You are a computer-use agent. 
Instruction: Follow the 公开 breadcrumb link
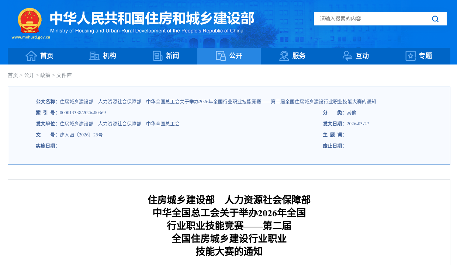(x=29, y=75)
